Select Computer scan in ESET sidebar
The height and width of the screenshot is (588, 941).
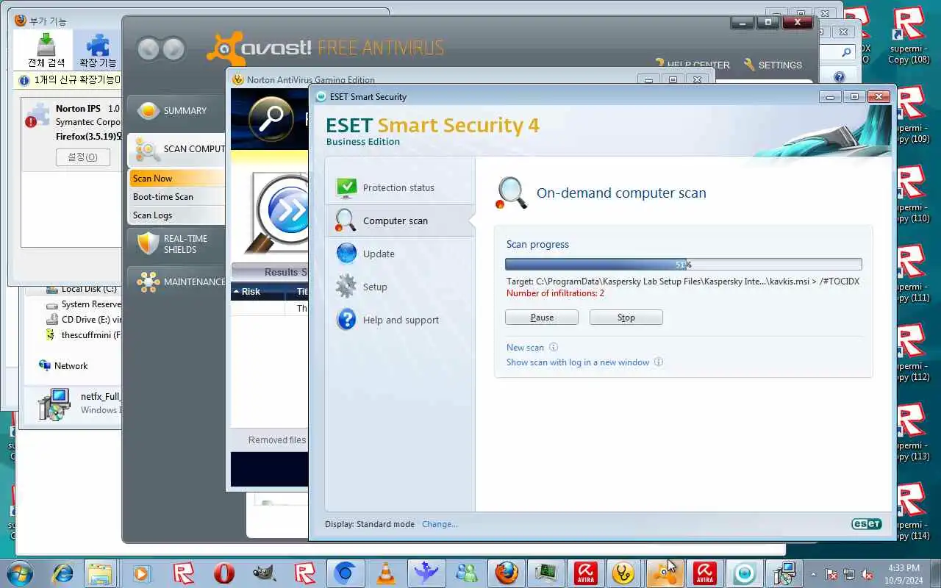tap(400, 220)
